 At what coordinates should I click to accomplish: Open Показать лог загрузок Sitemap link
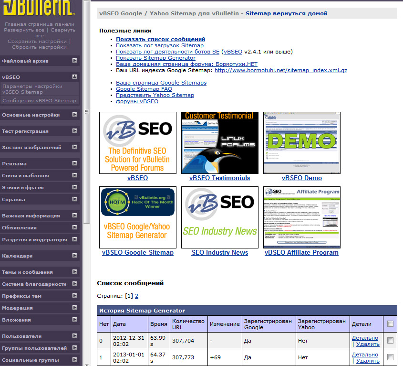point(160,45)
